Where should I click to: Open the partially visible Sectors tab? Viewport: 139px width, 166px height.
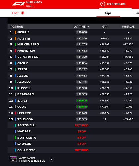(137, 13)
